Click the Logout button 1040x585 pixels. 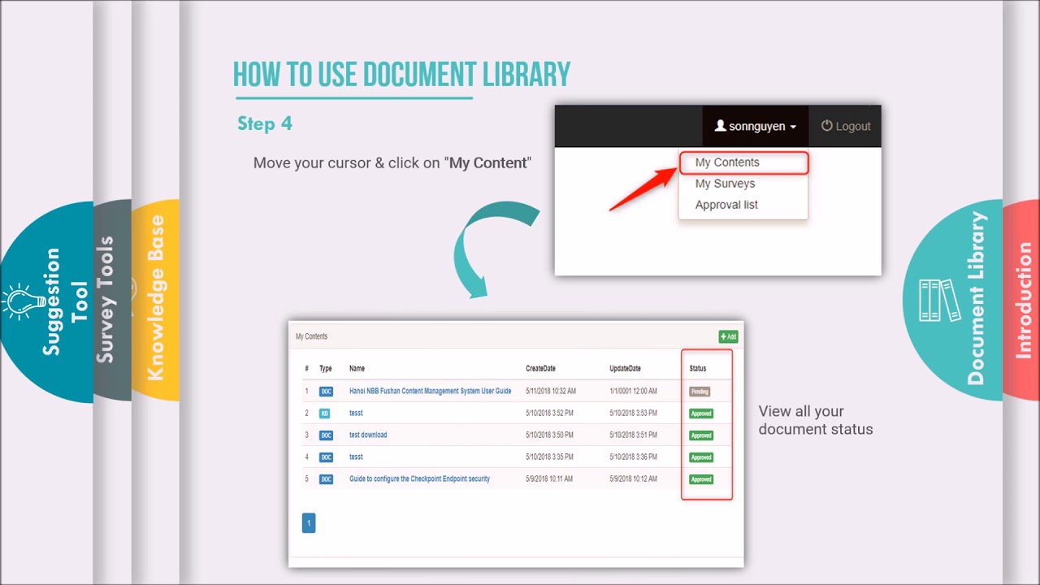point(845,126)
